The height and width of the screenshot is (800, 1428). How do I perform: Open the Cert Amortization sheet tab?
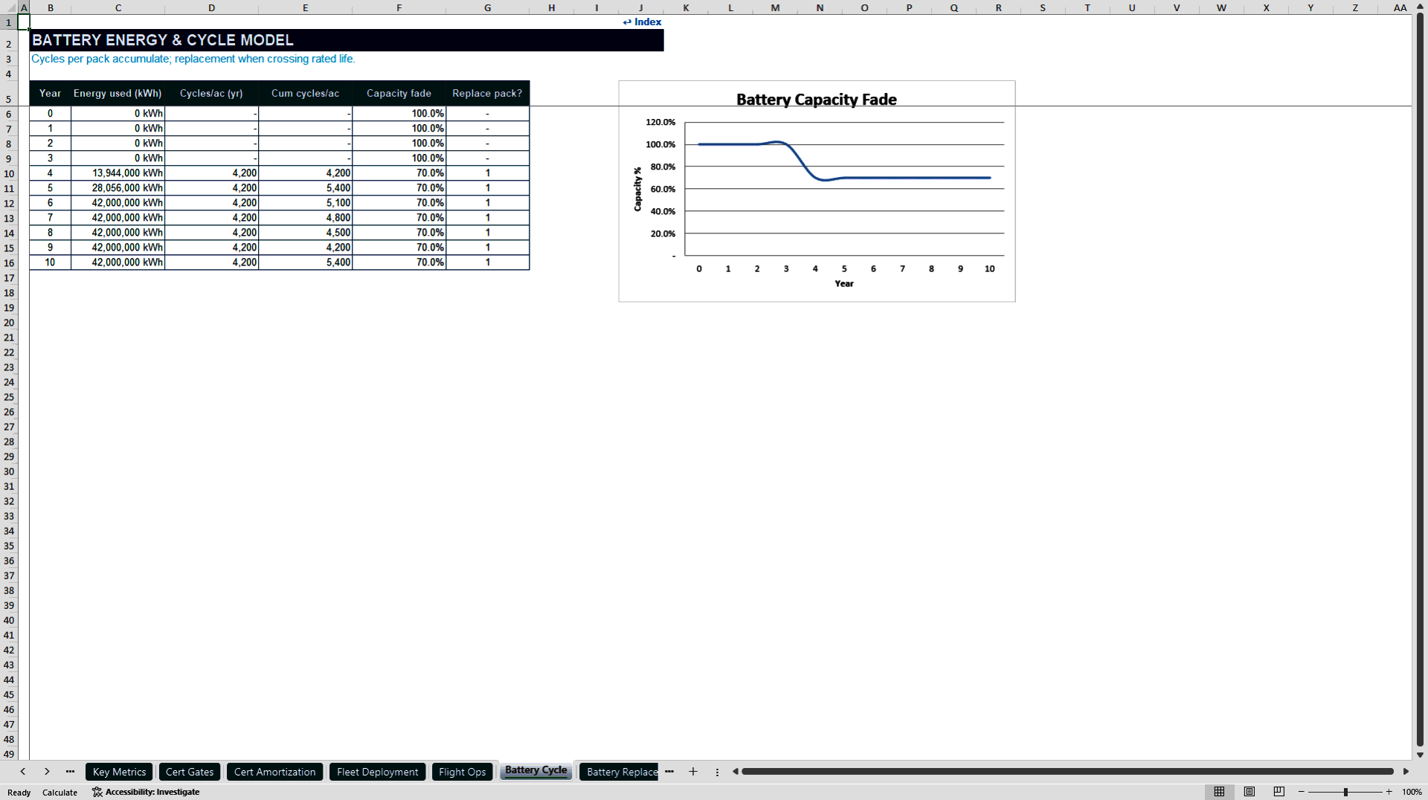[274, 772]
